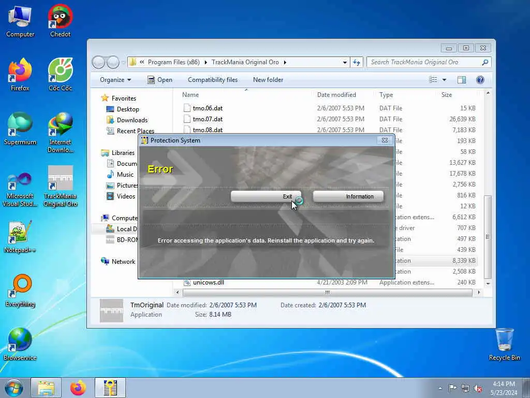
Task: Click the Explorer Forward button
Action: click(113, 62)
